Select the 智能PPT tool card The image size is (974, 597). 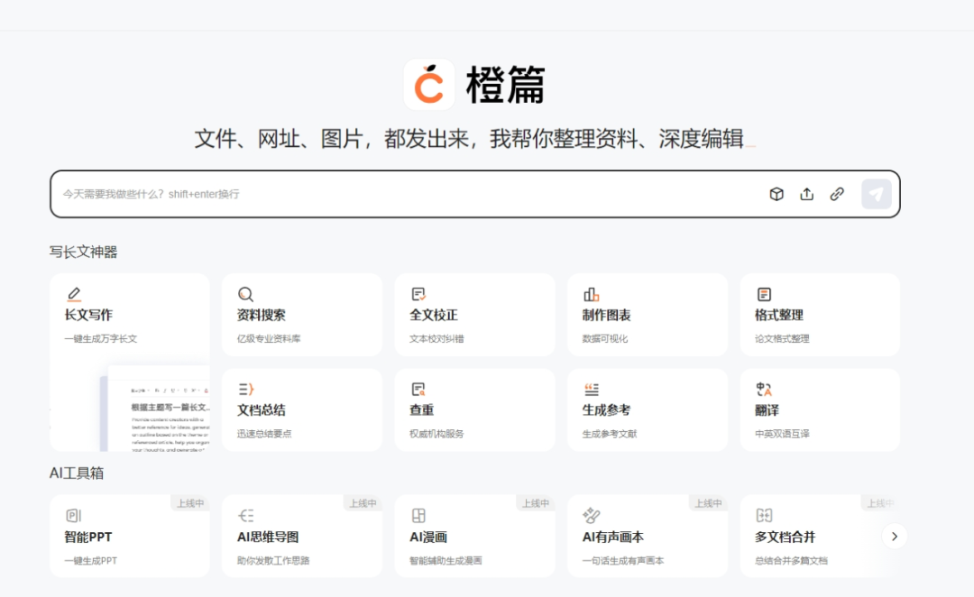[x=129, y=537]
